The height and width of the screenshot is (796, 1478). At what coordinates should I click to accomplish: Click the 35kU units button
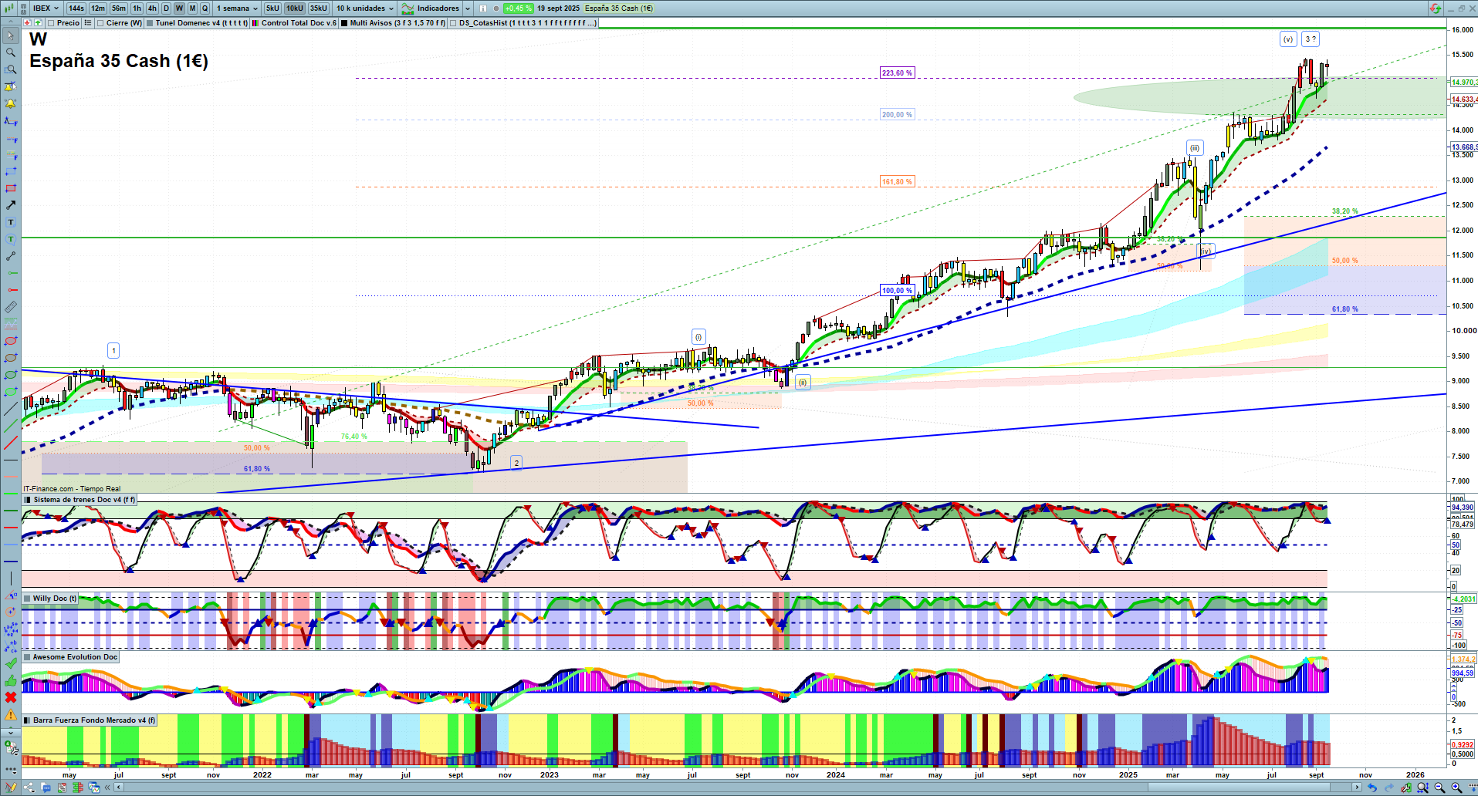tap(319, 8)
